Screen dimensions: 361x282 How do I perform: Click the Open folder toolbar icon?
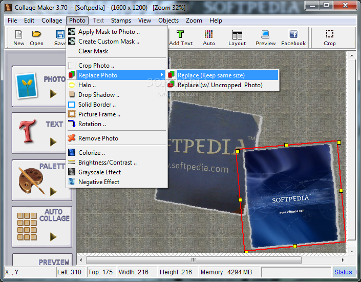click(36, 34)
